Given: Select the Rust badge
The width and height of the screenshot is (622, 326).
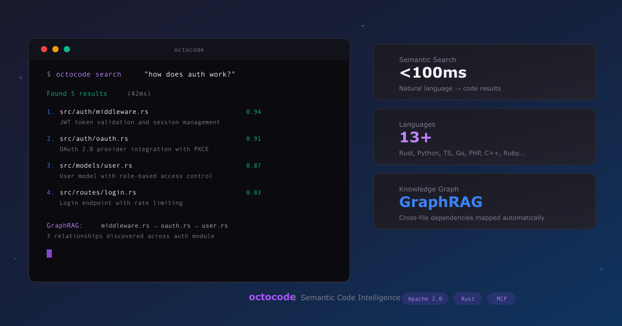Looking at the screenshot, I should (468, 299).
